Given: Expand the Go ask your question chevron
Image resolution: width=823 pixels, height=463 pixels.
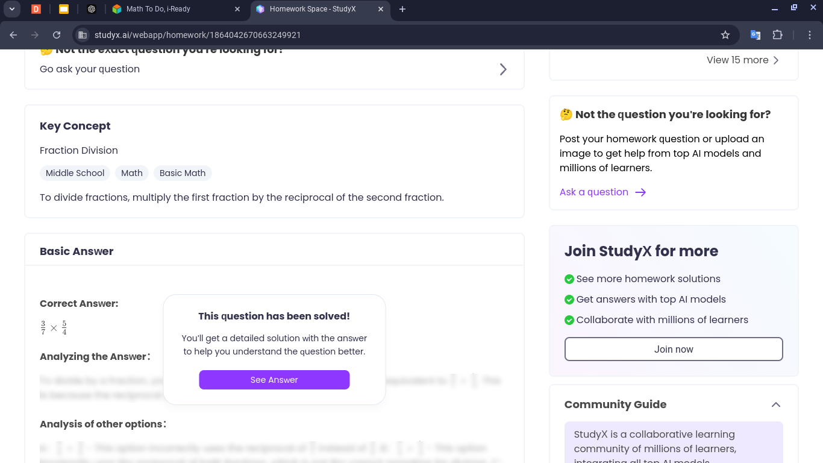Looking at the screenshot, I should (503, 69).
